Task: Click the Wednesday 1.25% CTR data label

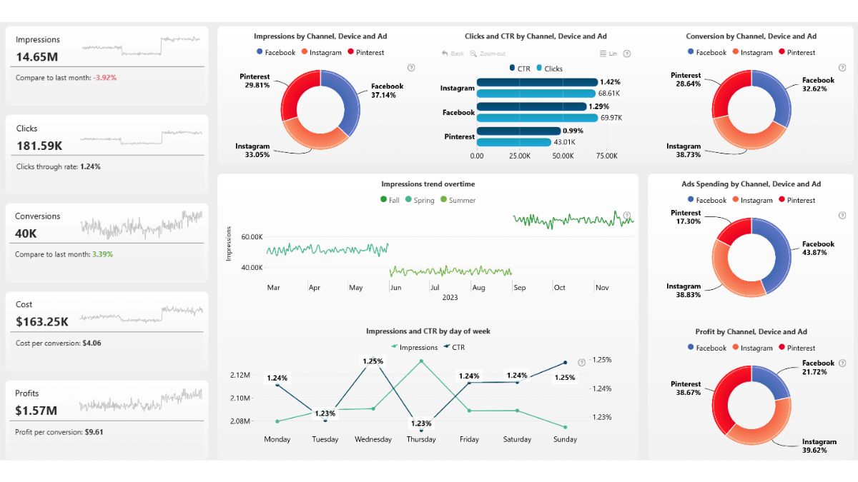Action: [x=373, y=361]
